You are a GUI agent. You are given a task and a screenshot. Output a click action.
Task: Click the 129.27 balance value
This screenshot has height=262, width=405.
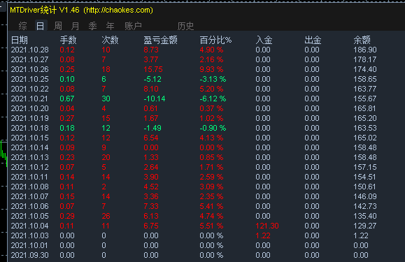[x=365, y=226]
